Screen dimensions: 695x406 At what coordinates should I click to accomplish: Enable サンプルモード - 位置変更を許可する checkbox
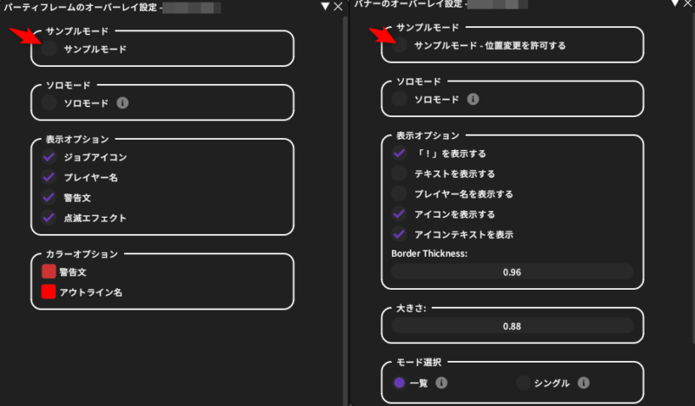[x=400, y=45]
